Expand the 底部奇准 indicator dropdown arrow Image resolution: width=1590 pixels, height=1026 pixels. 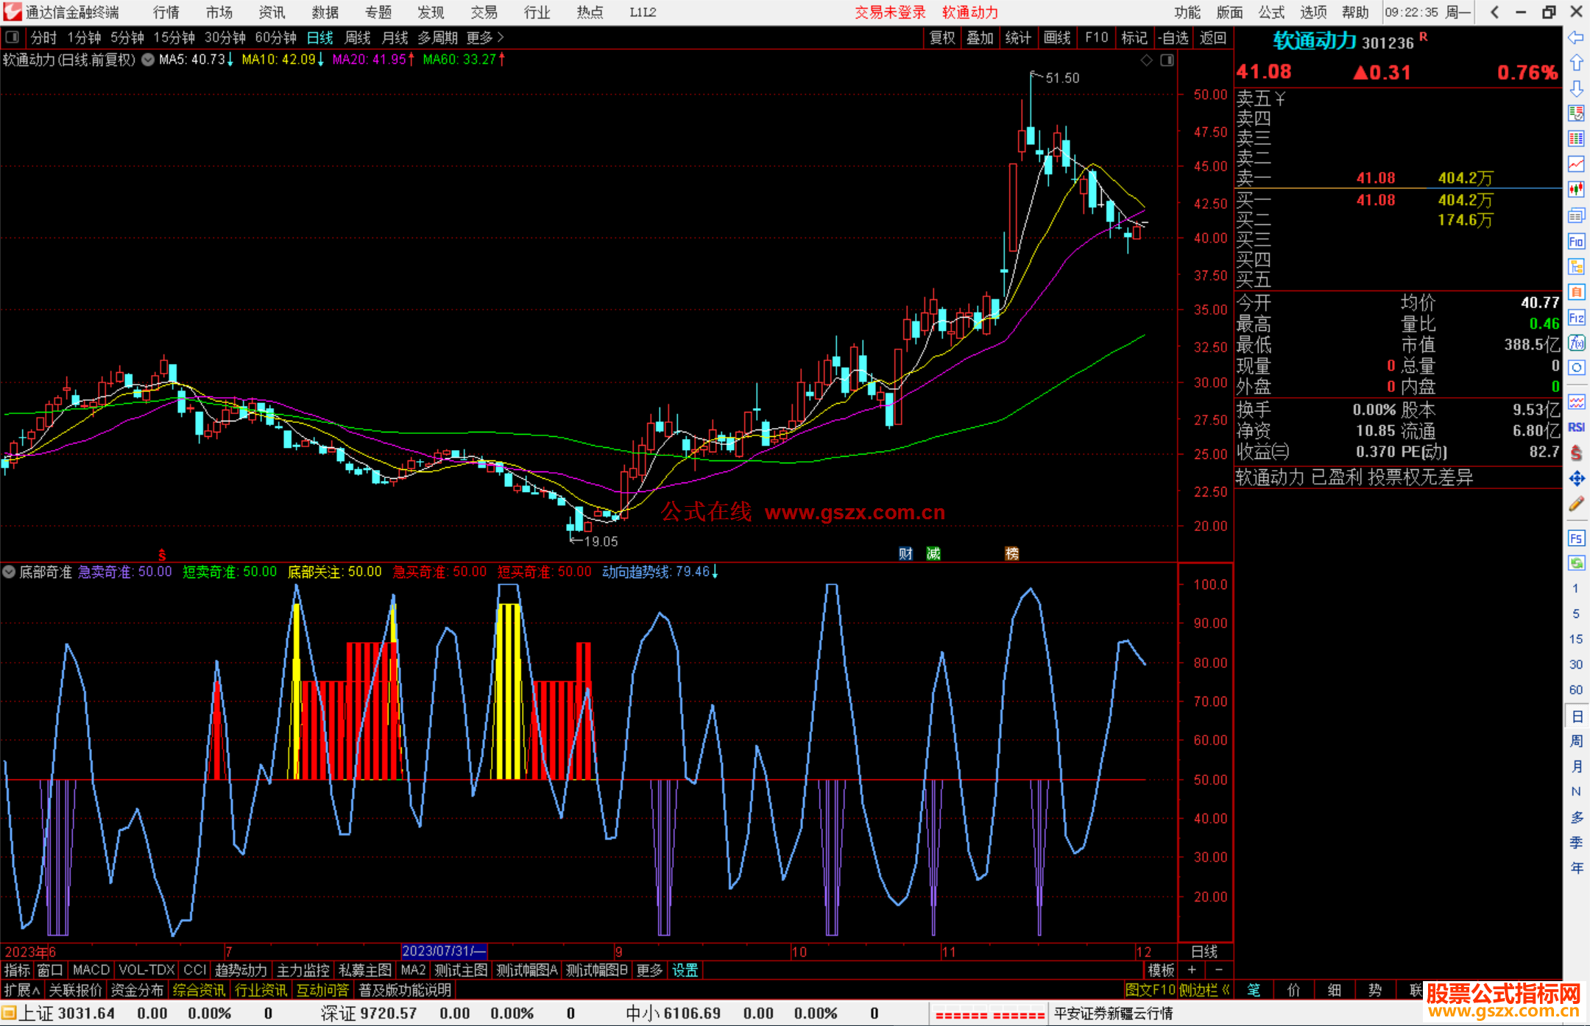coord(9,571)
